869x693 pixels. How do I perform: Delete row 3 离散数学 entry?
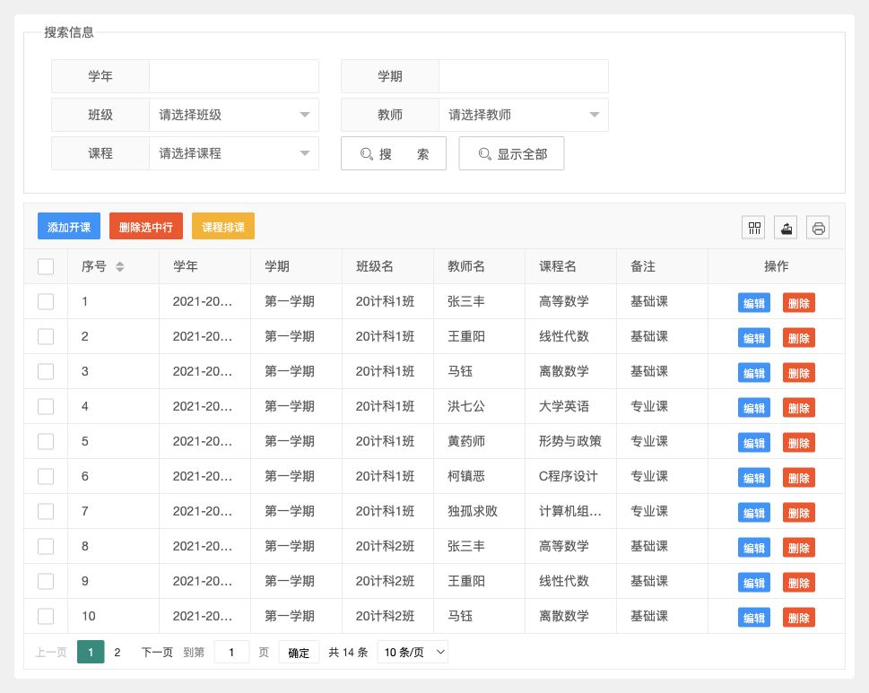tap(799, 373)
